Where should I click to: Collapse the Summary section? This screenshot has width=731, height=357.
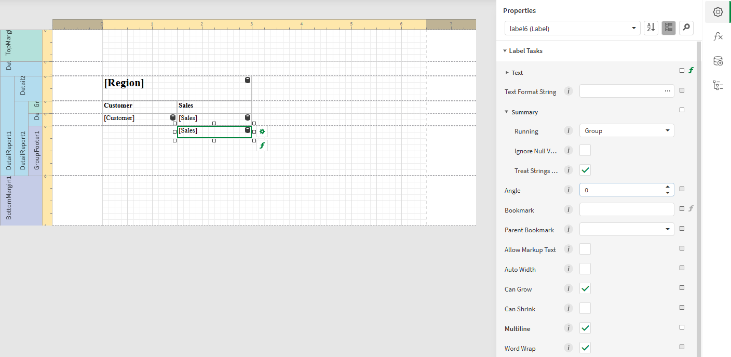(506, 112)
